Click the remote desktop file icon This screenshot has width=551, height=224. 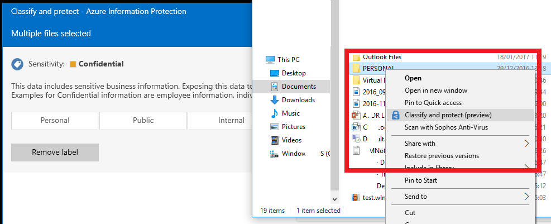[x=356, y=139]
